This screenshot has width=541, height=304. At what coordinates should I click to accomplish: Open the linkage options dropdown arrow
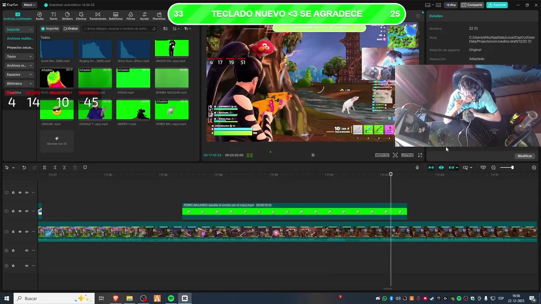coord(457,168)
